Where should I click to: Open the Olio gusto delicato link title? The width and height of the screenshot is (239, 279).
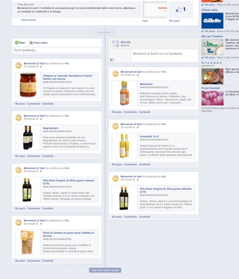coord(165,190)
